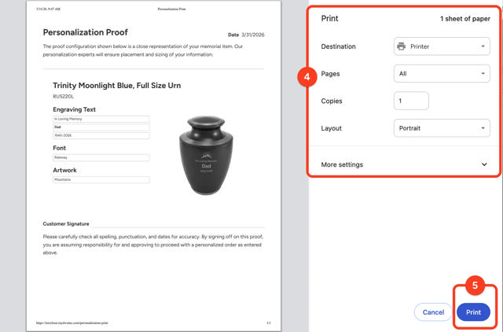Click the footer URL in preview

(72, 323)
